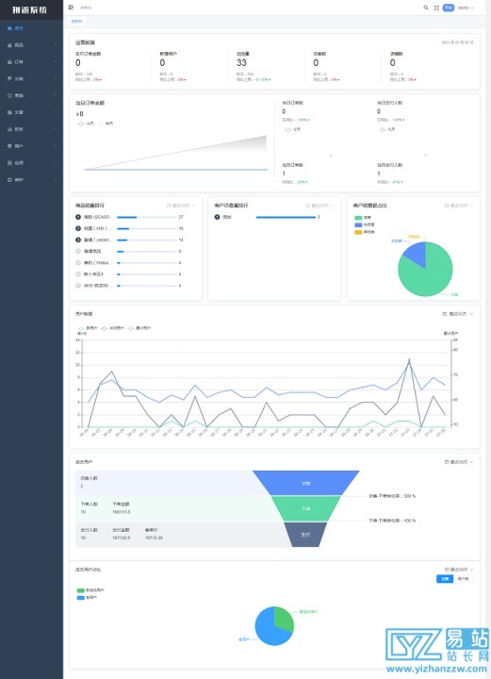Open the bar-chart finance icon in sidebar
This screenshot has height=679, width=491.
click(x=9, y=129)
